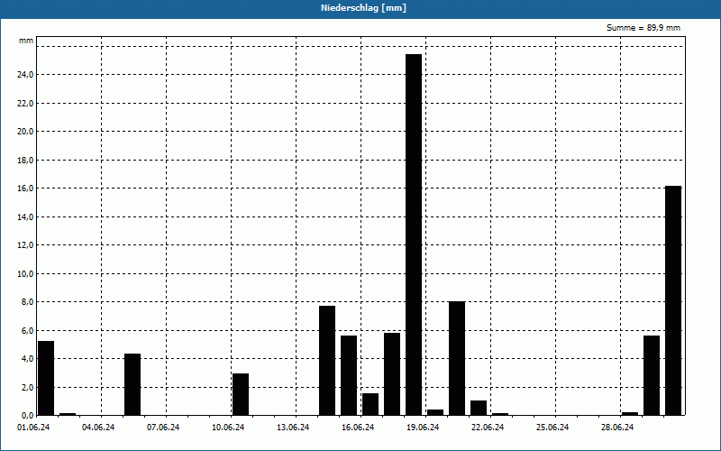
Task: Click the '14,0' y-axis label
Action: (25, 217)
